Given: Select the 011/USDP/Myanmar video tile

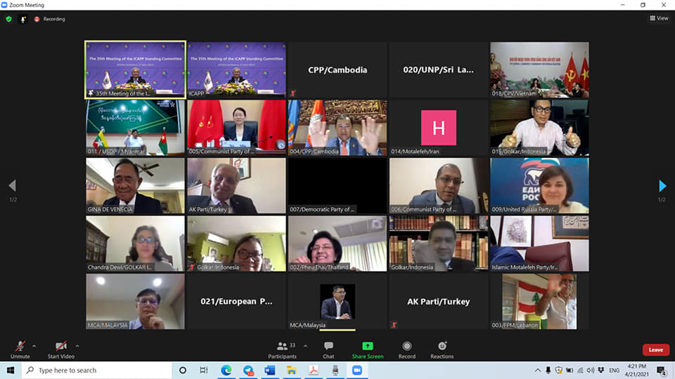Looking at the screenshot, I should pyautogui.click(x=135, y=128).
